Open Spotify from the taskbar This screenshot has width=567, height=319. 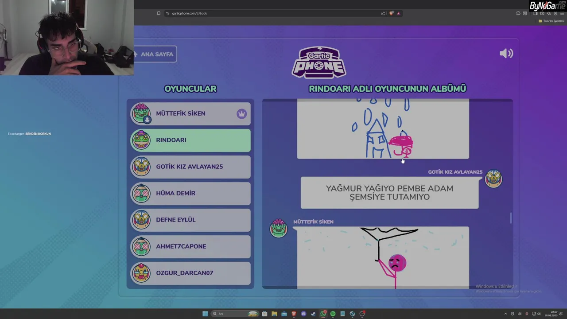333,314
